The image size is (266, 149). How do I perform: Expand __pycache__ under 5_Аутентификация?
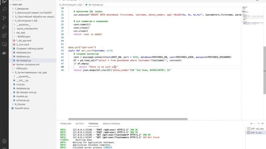(14, 76)
